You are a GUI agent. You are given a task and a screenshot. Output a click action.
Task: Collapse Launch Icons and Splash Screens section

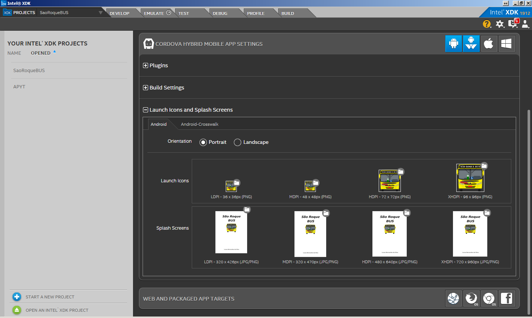(146, 110)
